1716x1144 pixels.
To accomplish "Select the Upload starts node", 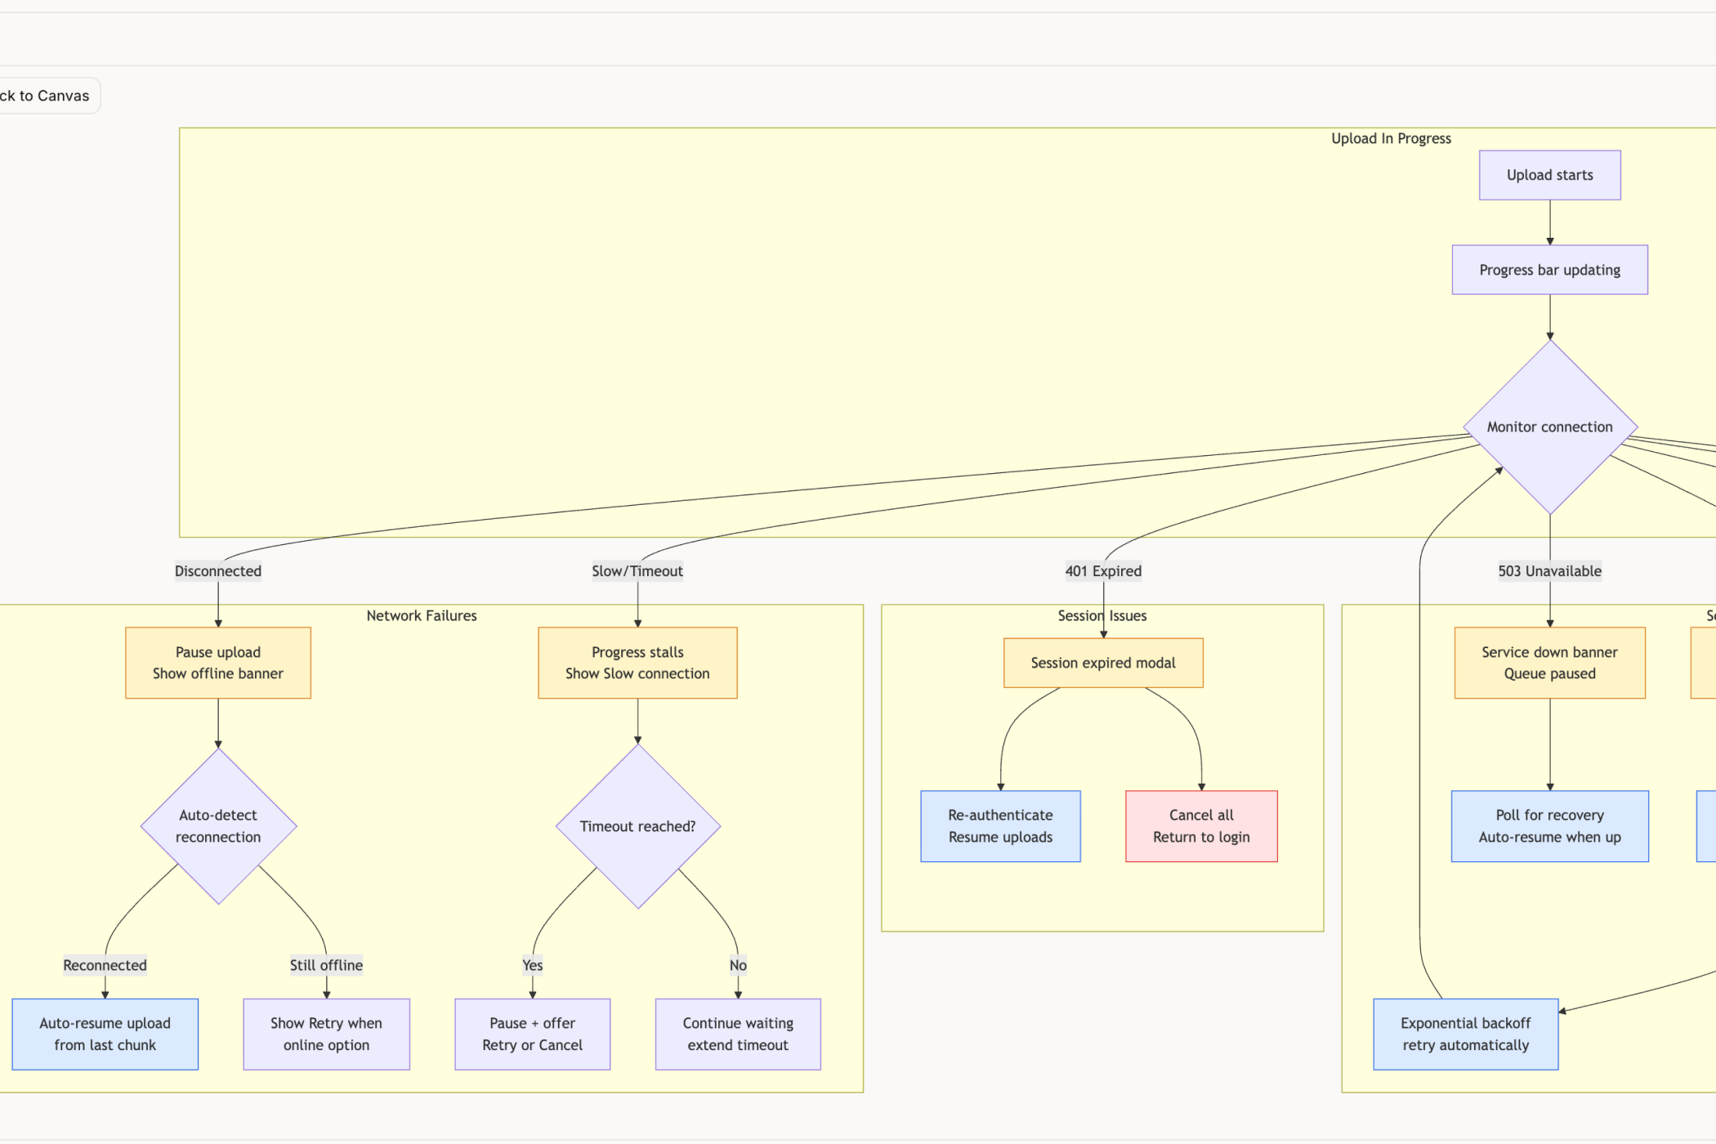I will 1549,175.
